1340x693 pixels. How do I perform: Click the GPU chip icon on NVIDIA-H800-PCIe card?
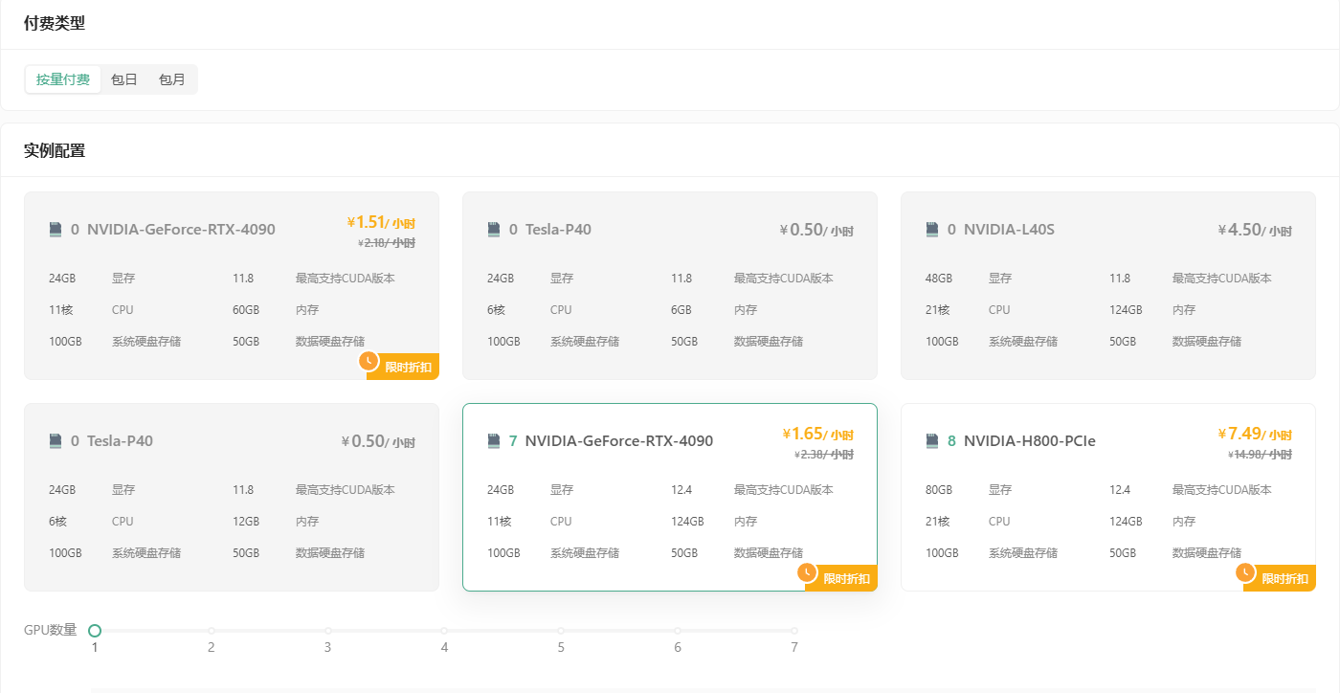tap(932, 441)
